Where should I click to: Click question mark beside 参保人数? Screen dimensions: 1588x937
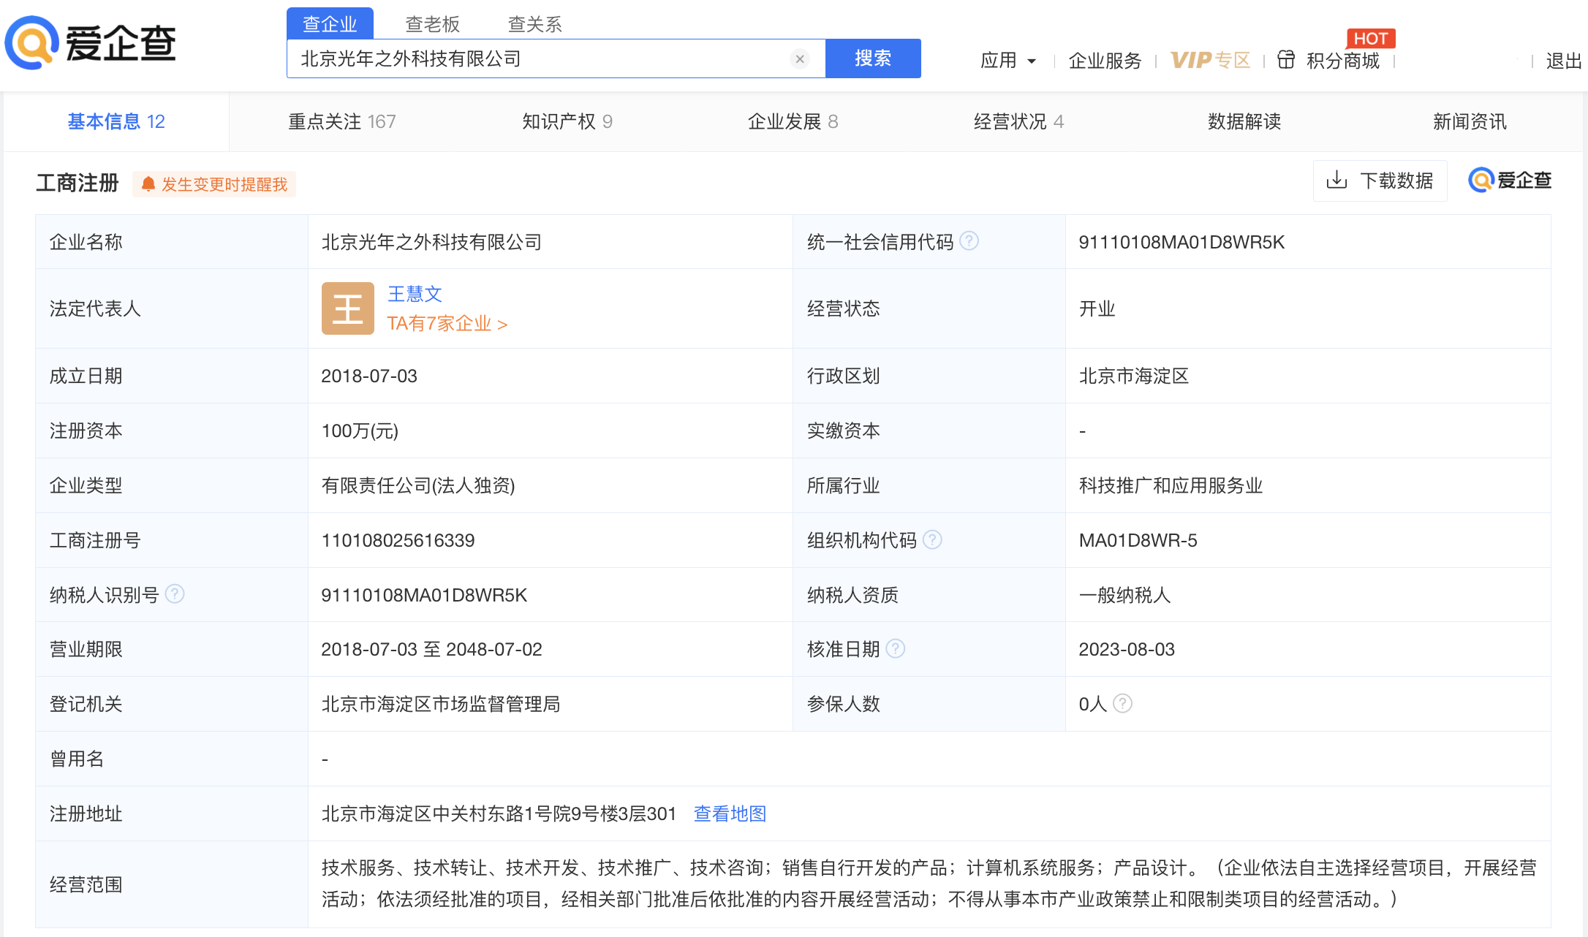click(1123, 703)
